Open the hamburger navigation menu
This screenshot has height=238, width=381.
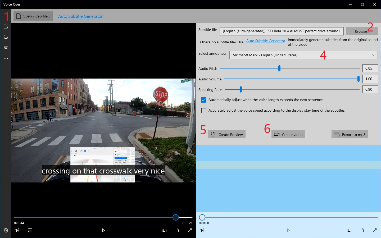(5, 15)
